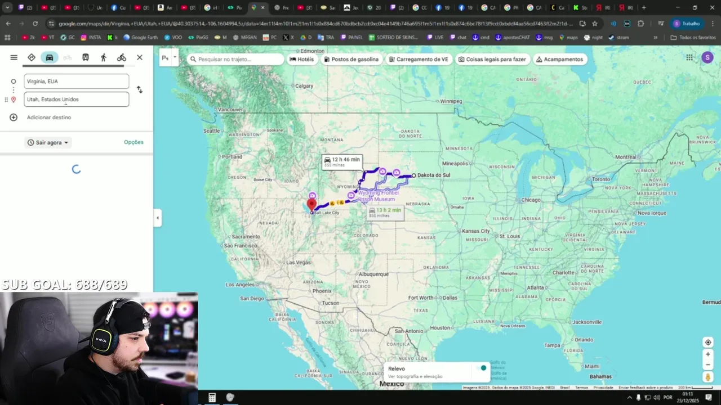
Task: Open the INSTA bookmark
Action: click(91, 37)
